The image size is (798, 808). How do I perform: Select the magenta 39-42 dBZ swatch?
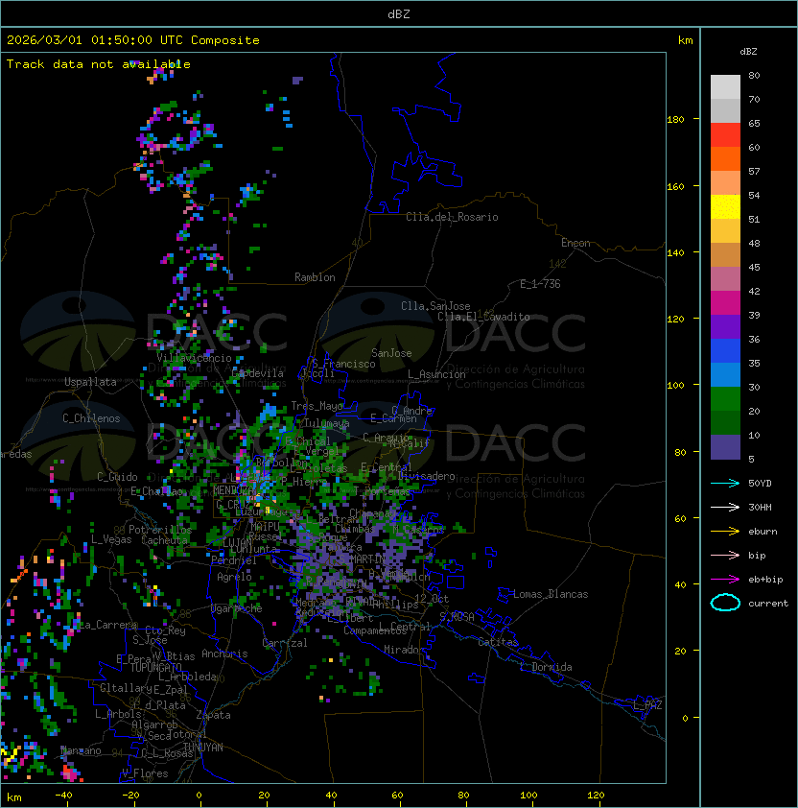[x=725, y=303]
